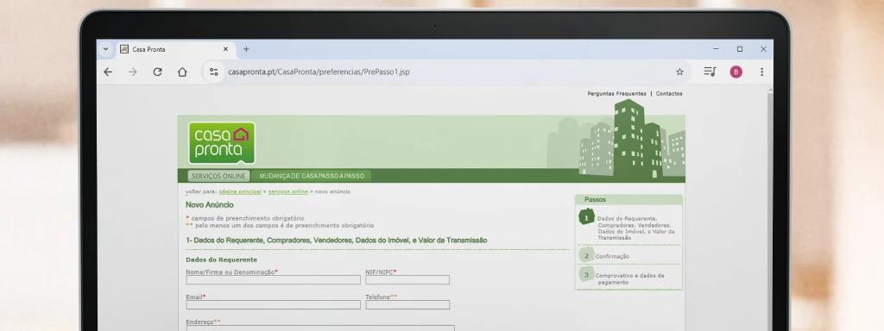Minimize the browser window
Viewport: 884px width, 331px height.
716,49
